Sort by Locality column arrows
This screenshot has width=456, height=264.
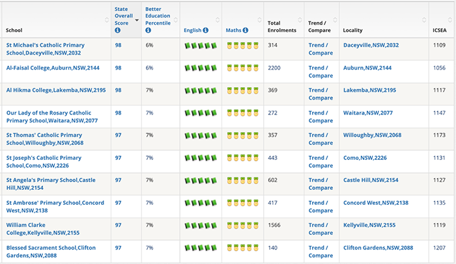[424, 20]
